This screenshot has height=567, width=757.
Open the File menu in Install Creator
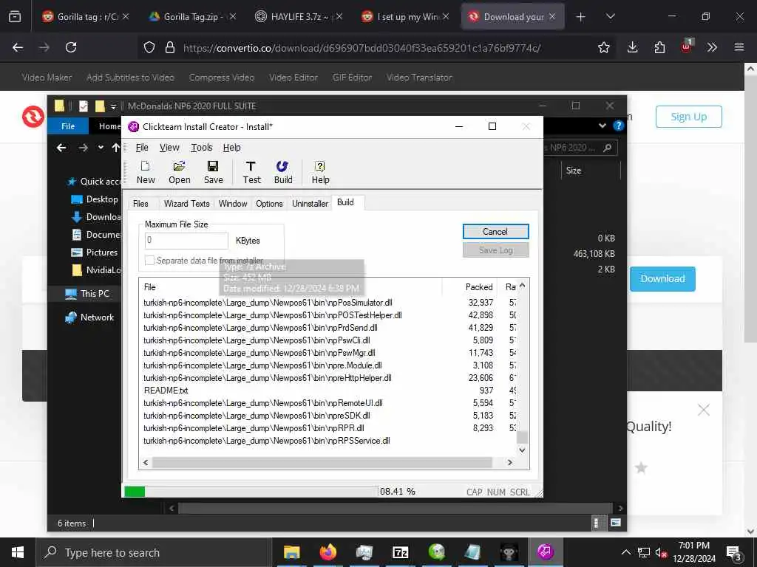point(142,148)
